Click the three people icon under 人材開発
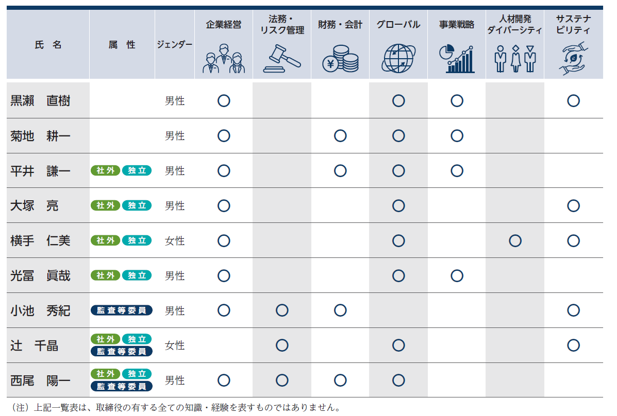 [515, 59]
